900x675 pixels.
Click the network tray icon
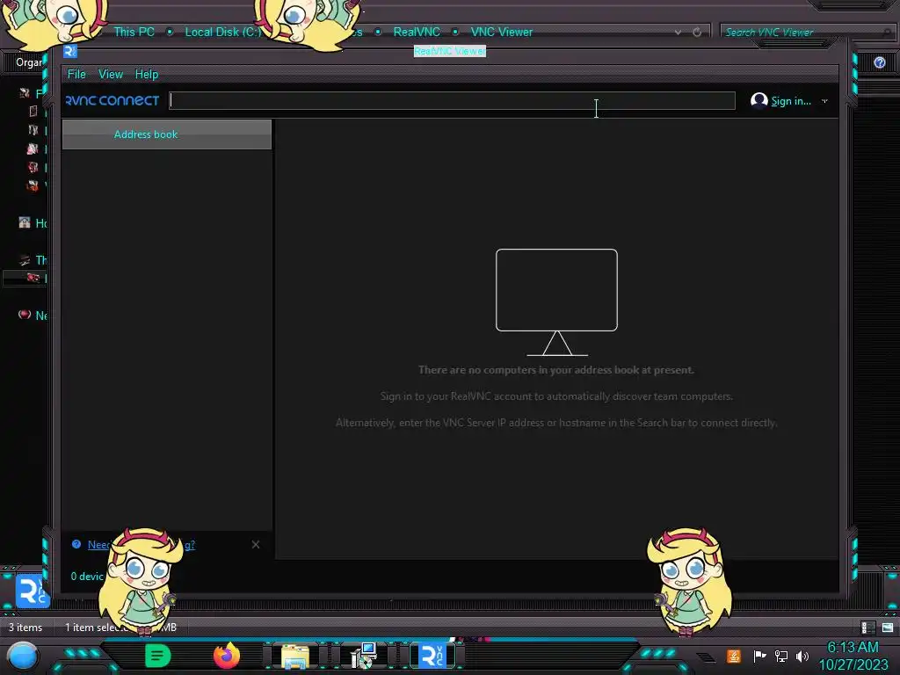click(780, 656)
